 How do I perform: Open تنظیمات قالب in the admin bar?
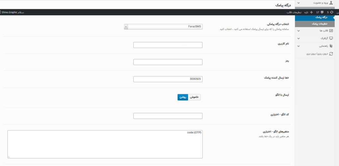(294, 12)
